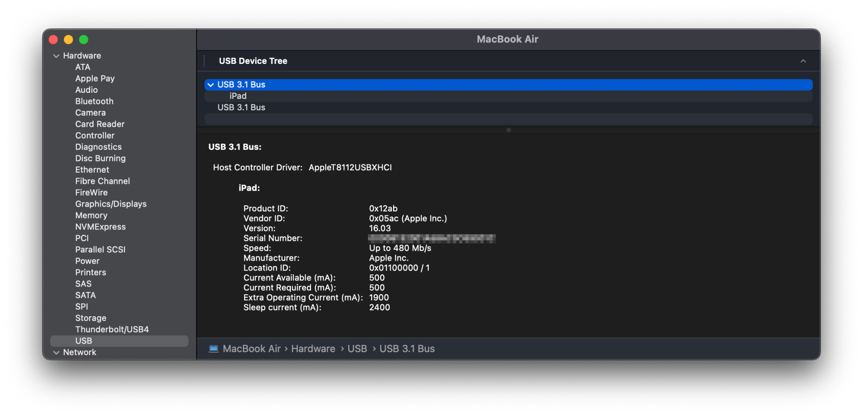Open NVMExpress category
Screen dimensions: 863x416
pos(101,227)
